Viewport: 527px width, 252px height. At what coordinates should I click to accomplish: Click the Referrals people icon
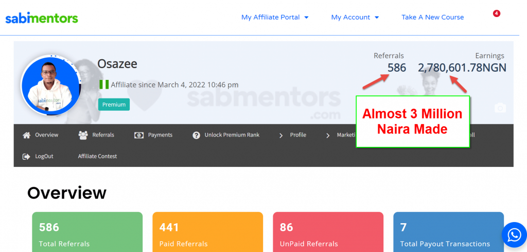click(x=83, y=135)
